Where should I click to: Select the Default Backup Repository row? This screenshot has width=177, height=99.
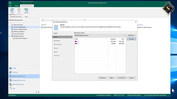(47, 27)
